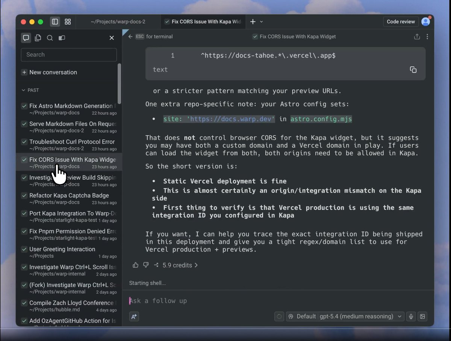451x341 pixels.
Task: Click the status check icon beside User Greeting Interaction
Action: coord(24,249)
